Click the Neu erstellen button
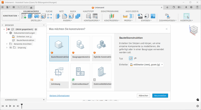Image resolution: width=201 pixels, height=110 pixels. coord(160,96)
